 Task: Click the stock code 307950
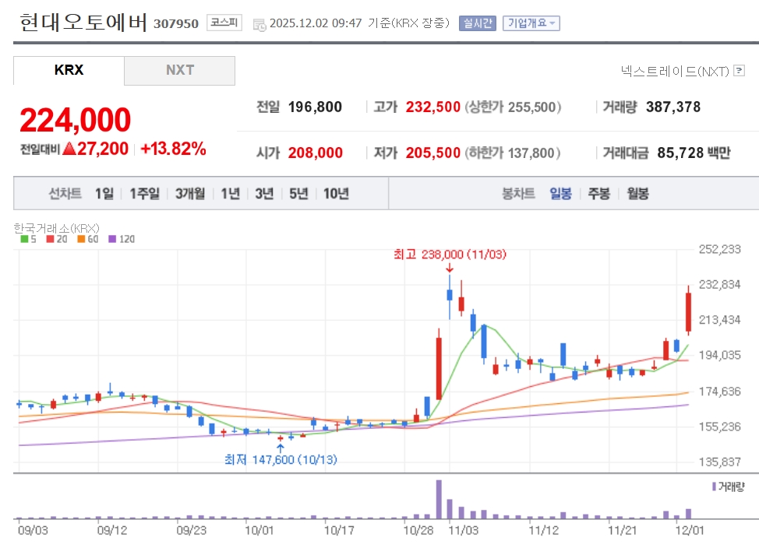pyautogui.click(x=176, y=23)
